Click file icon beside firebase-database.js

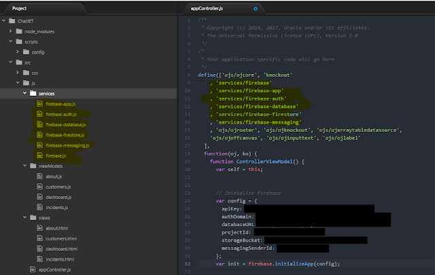tap(39, 124)
